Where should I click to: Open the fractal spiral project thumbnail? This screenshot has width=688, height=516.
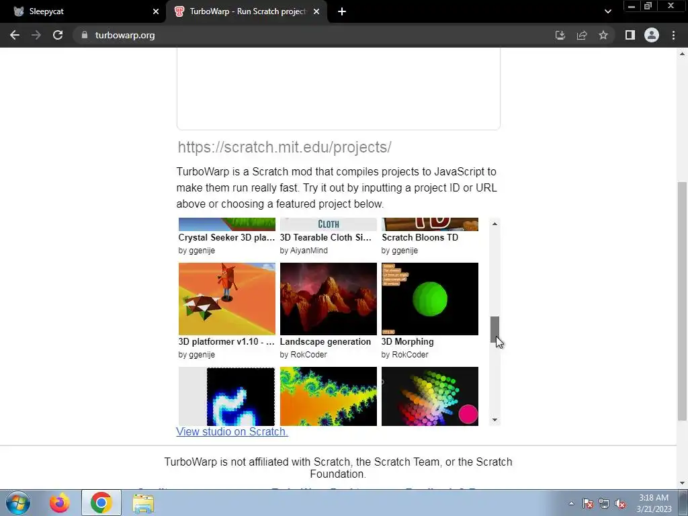[328, 396]
